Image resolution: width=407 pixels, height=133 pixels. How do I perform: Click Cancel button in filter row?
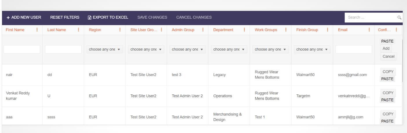pos(388,56)
